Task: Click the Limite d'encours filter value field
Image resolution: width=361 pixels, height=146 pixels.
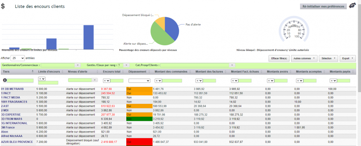Action: coord(48,82)
